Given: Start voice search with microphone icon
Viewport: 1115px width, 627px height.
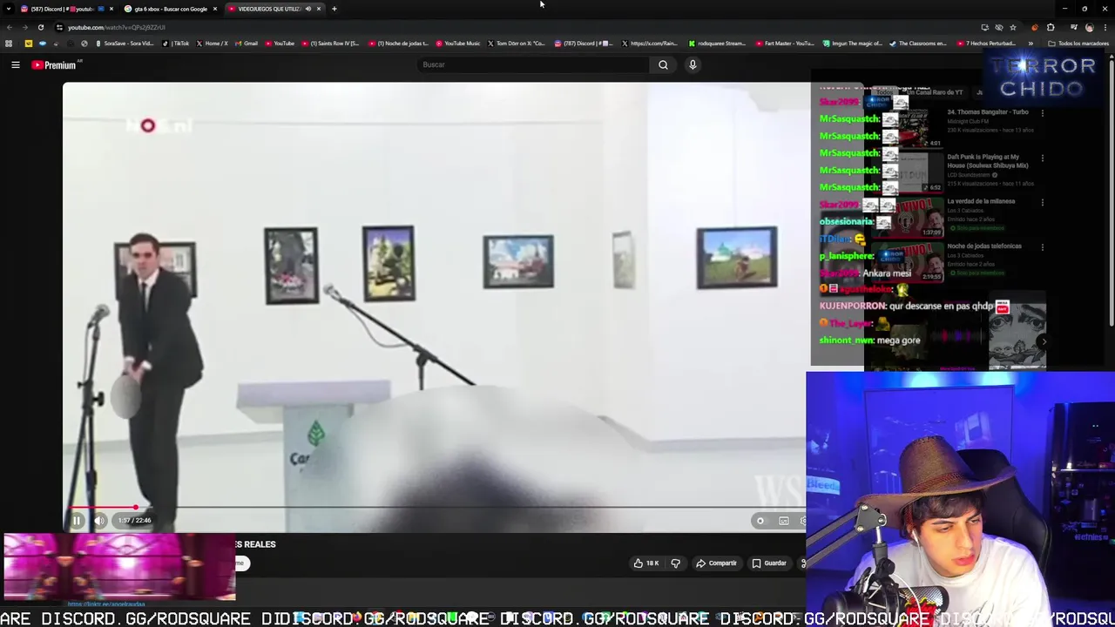Looking at the screenshot, I should [693, 64].
